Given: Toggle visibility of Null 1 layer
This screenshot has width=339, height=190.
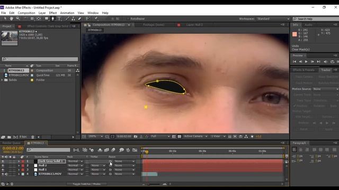Looking at the screenshot, I should click(x=3, y=170).
